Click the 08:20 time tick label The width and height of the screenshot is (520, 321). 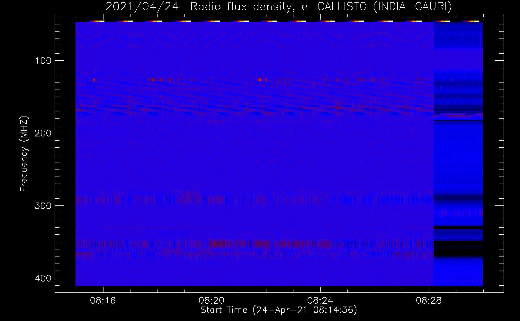click(212, 301)
